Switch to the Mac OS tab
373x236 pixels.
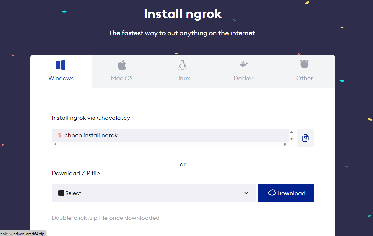coord(122,72)
